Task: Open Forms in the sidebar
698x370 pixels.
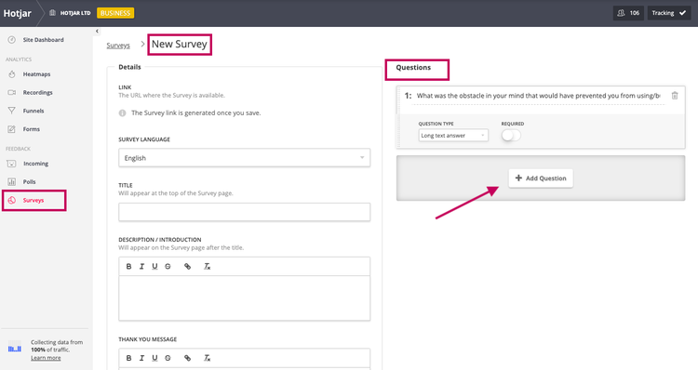Action: tap(31, 129)
